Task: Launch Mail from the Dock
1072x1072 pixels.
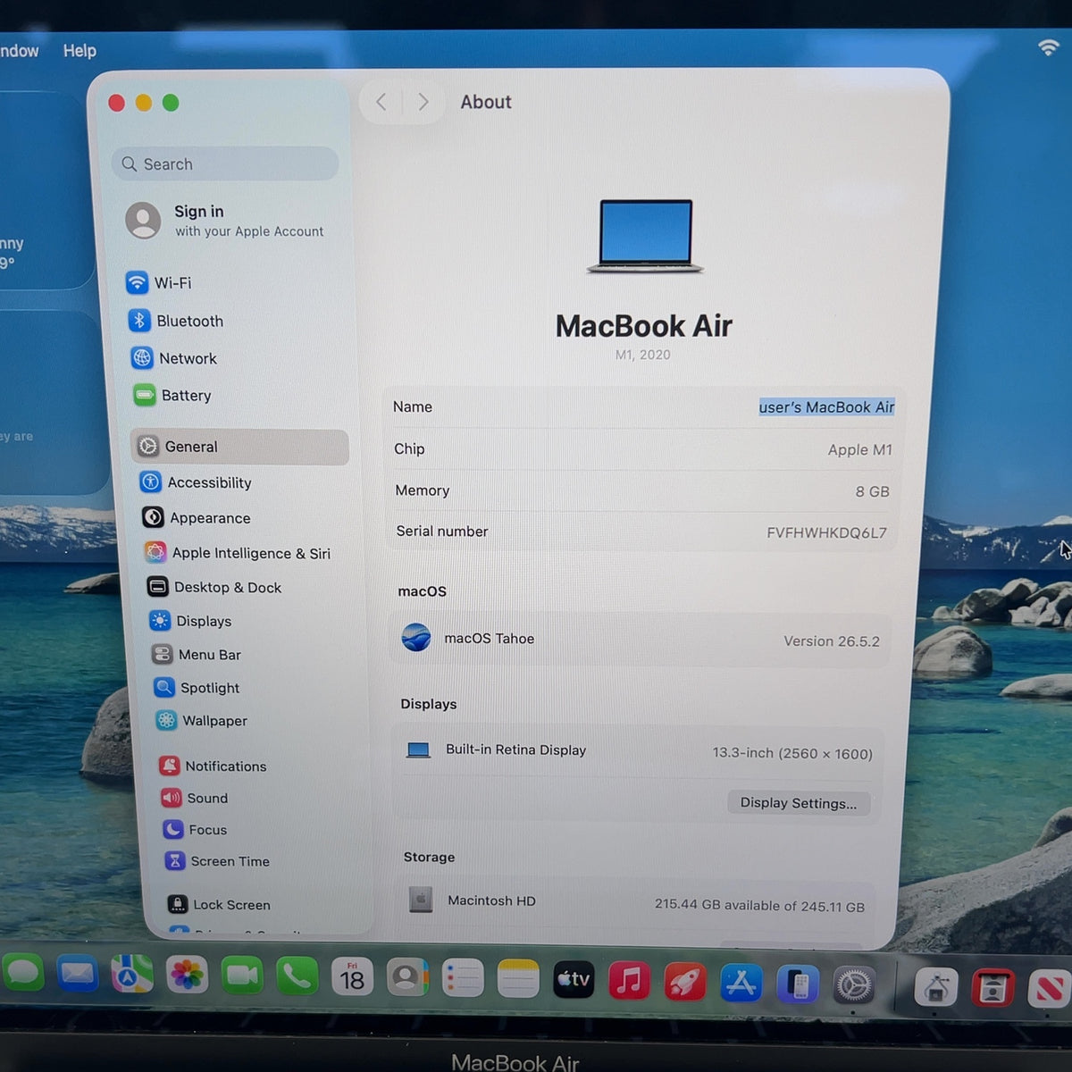Action: click(78, 974)
